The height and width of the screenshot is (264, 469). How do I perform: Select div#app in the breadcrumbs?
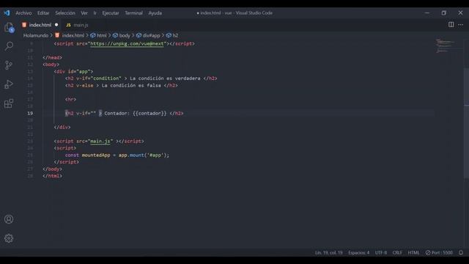pos(152,35)
